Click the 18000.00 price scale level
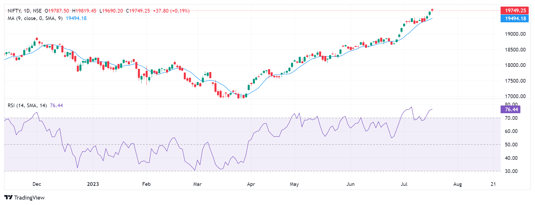This screenshot has width=535, height=205. (x=515, y=65)
